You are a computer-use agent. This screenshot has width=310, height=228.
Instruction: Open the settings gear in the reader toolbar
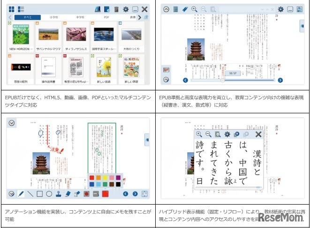pyautogui.click(x=281, y=9)
